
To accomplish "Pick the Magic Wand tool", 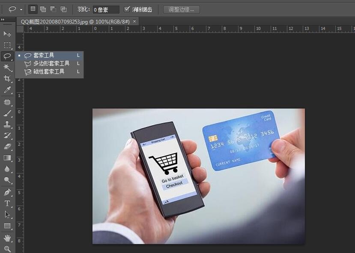I will point(7,68).
